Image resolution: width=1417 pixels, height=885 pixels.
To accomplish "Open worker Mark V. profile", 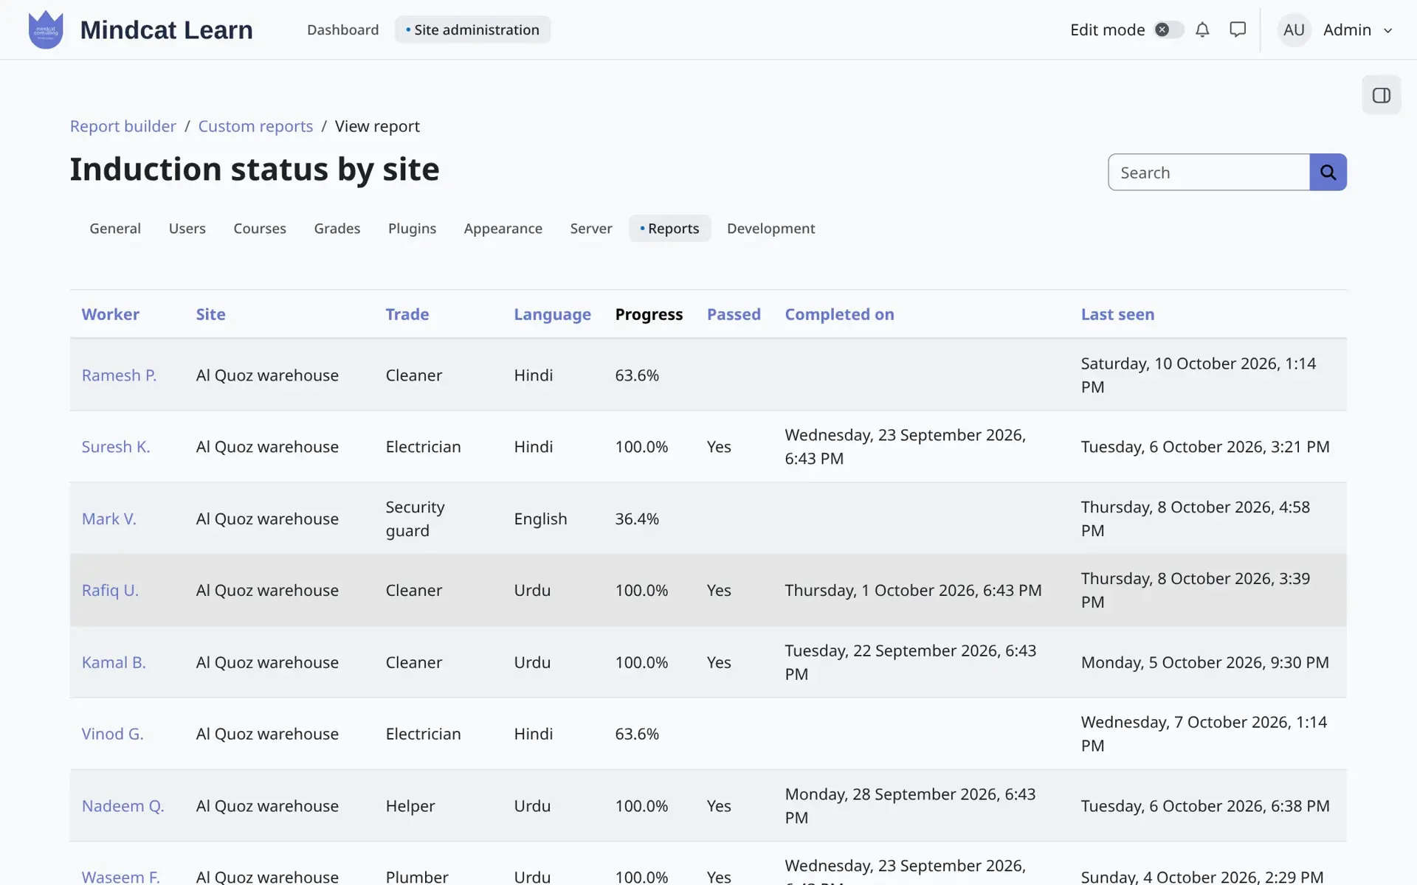I will (x=109, y=519).
